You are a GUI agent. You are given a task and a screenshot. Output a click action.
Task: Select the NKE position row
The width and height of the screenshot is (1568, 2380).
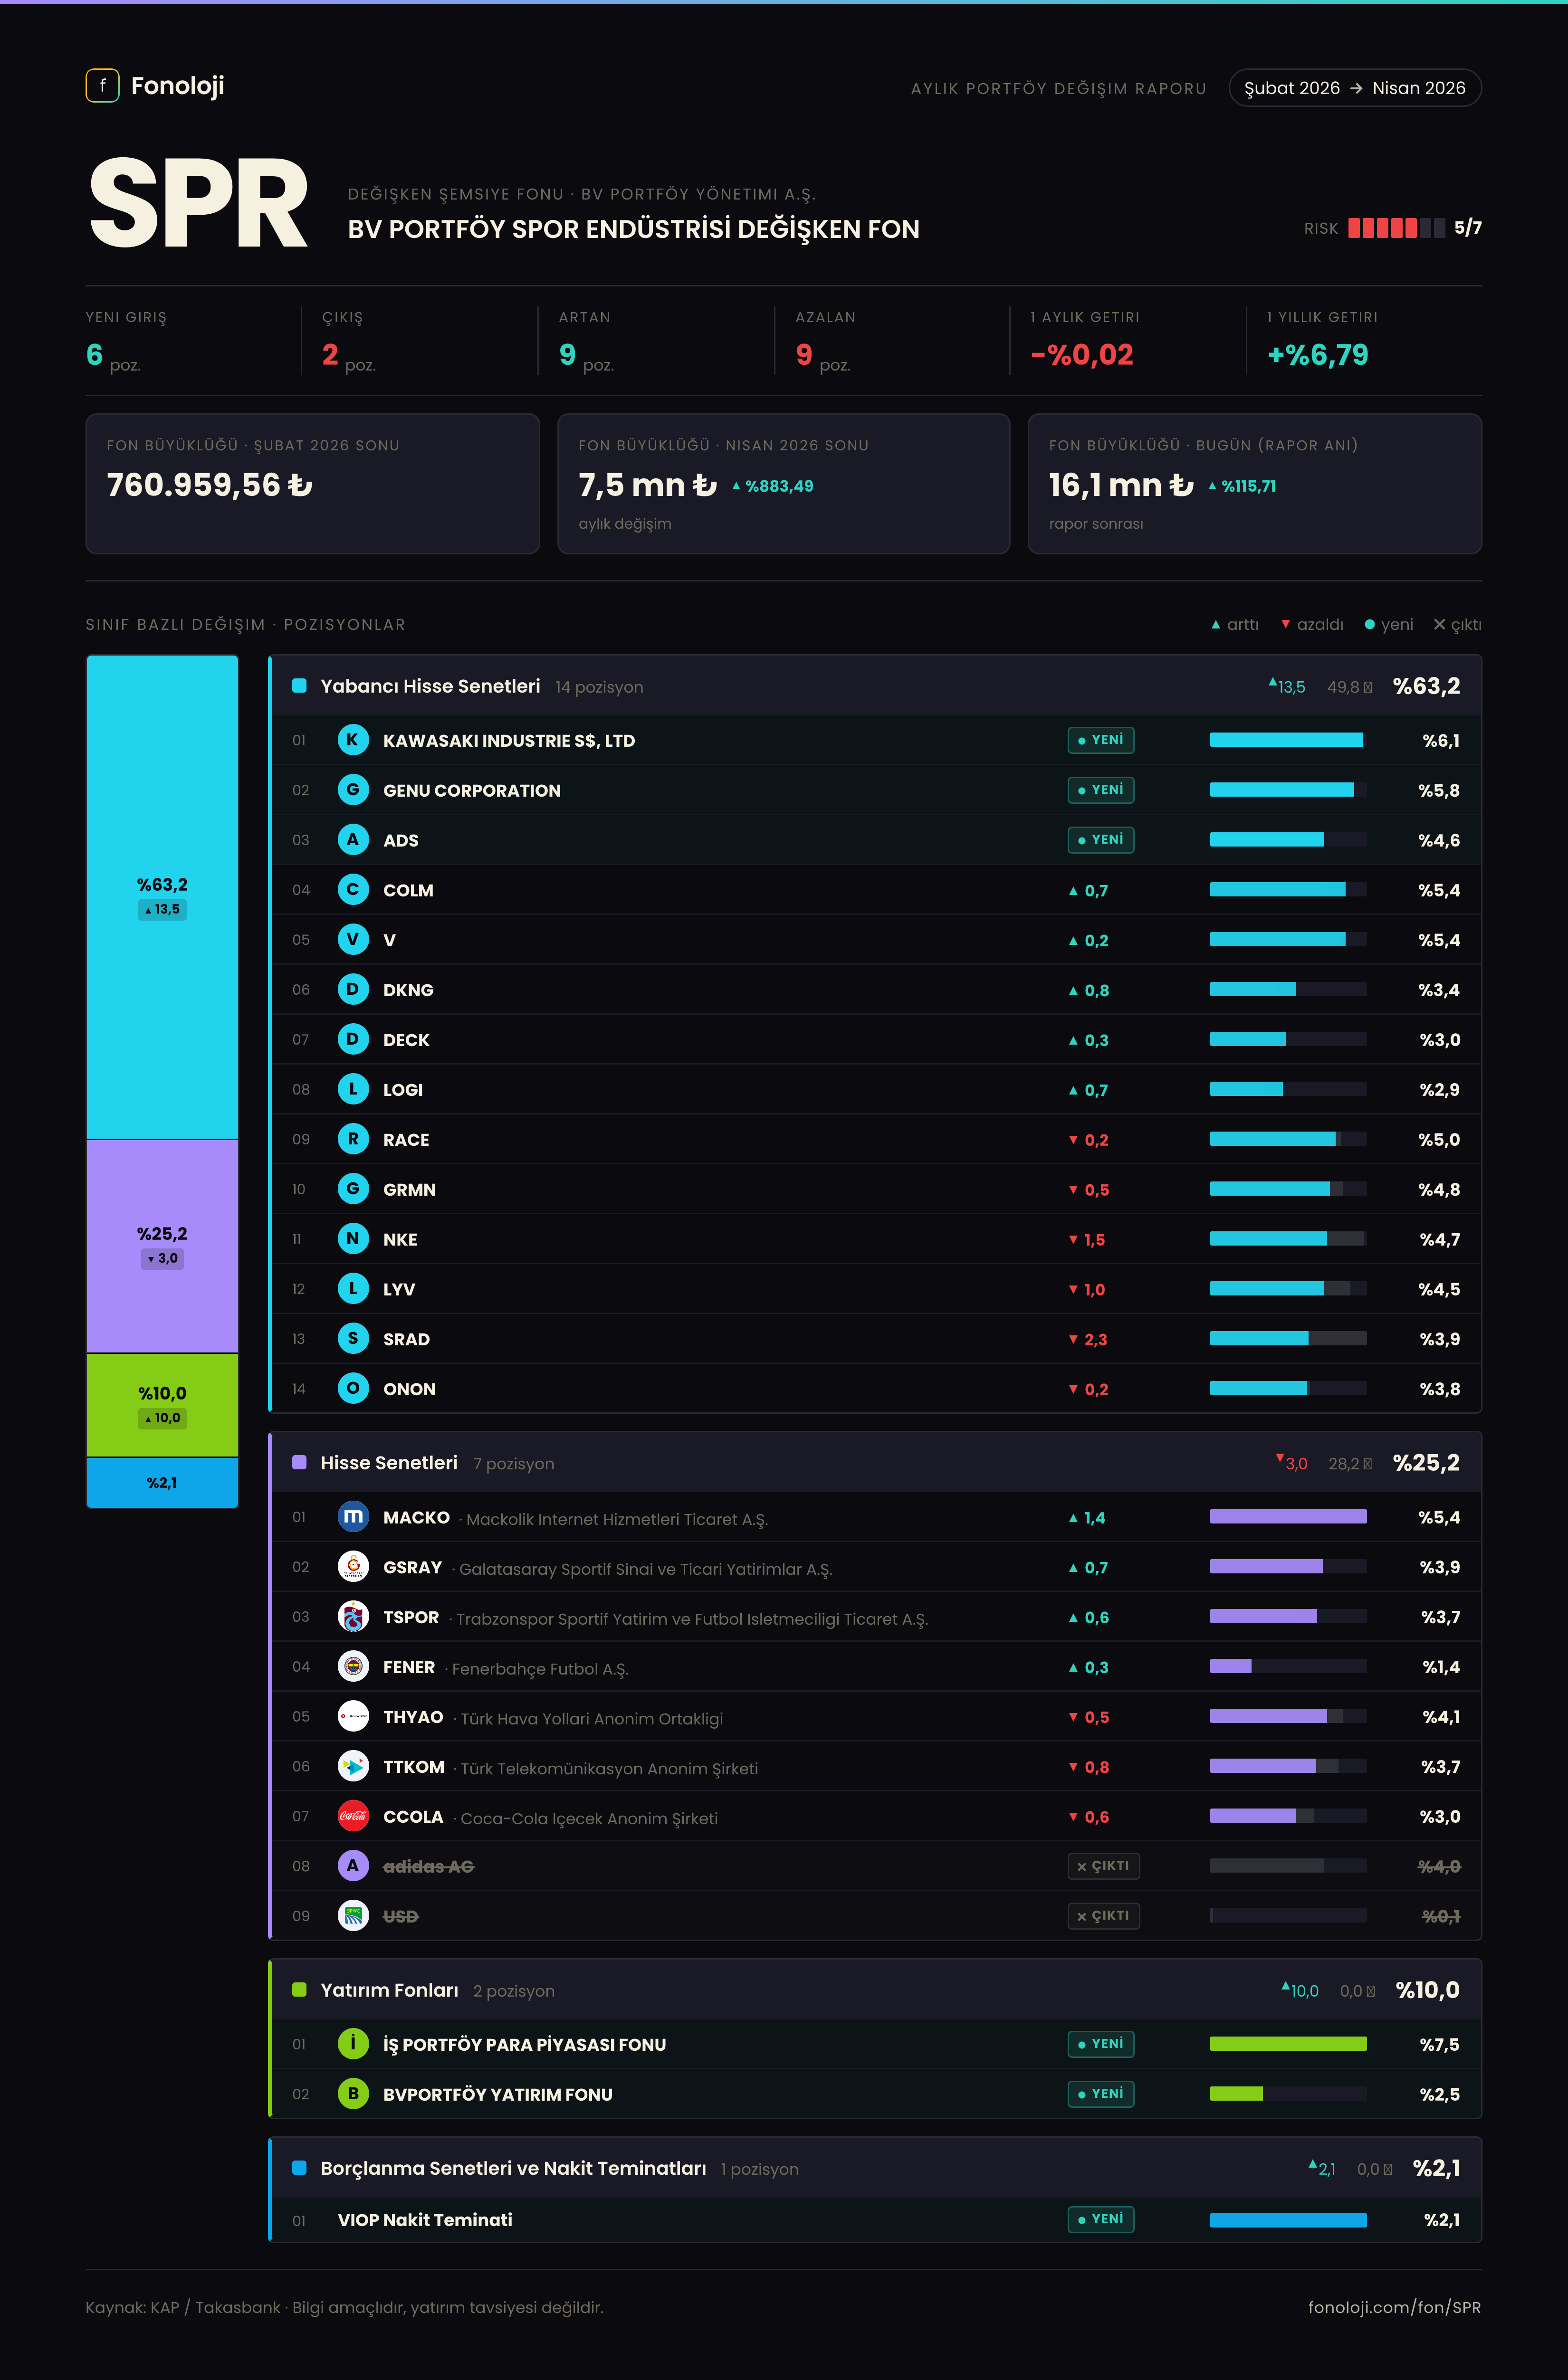click(x=876, y=1239)
